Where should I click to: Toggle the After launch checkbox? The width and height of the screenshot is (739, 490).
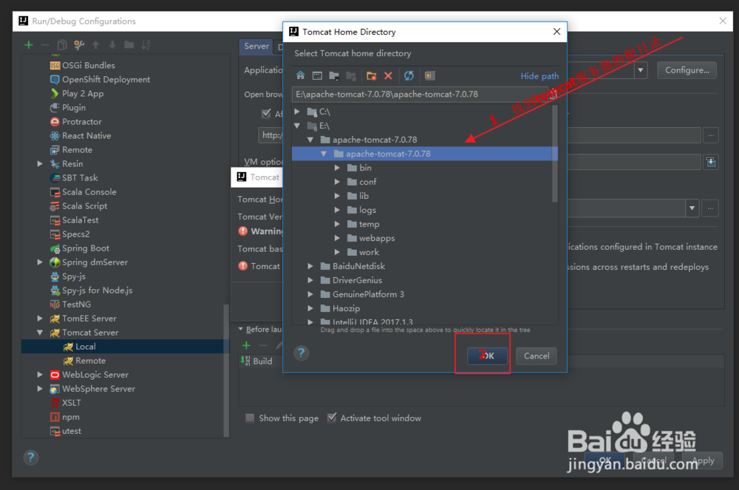pyautogui.click(x=266, y=114)
